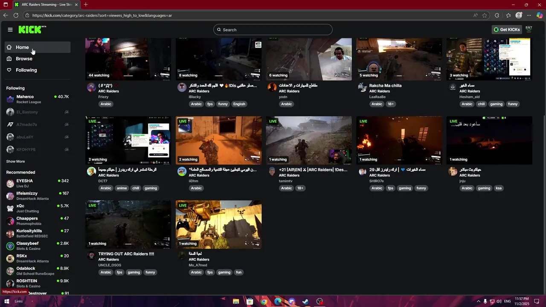Open offline El_Bastony in Following list

pyautogui.click(x=38, y=112)
